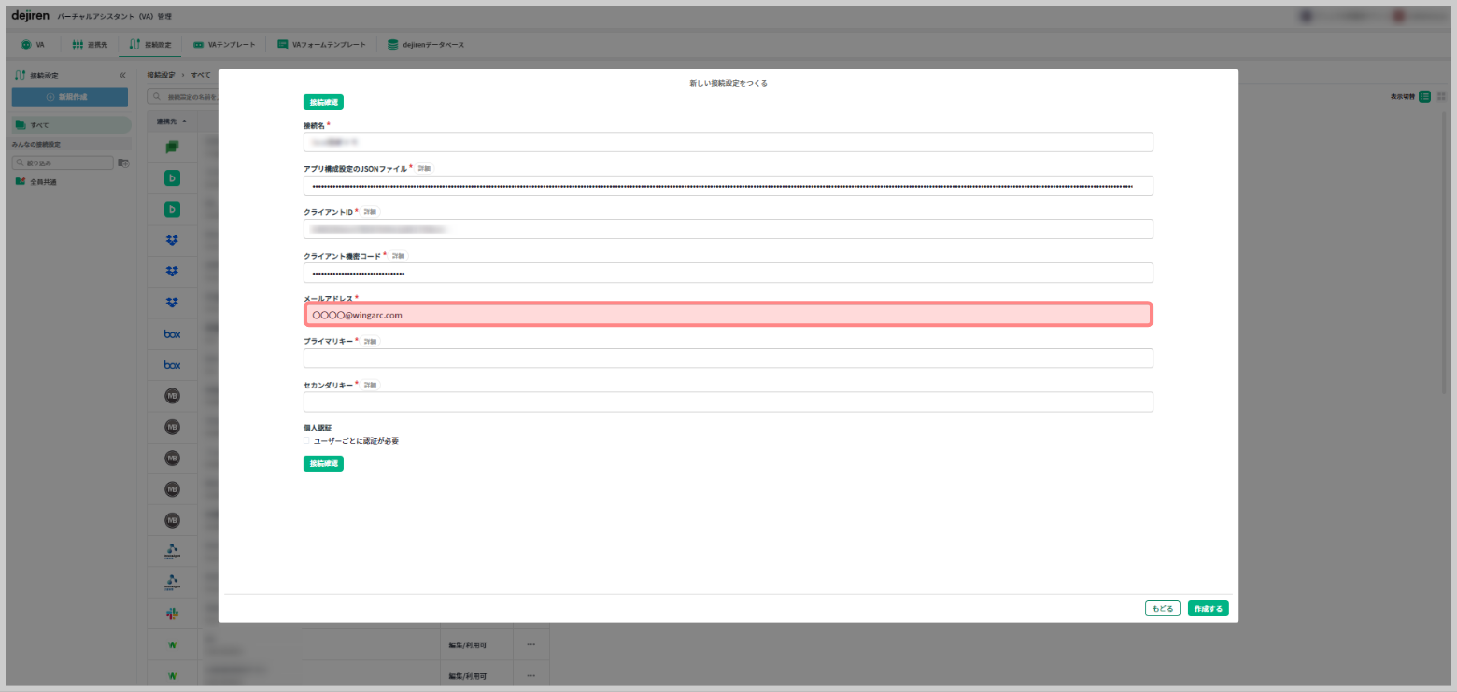Screen dimensions: 1457x692
Task: Click the プライマリキー input field
Action: (728, 359)
